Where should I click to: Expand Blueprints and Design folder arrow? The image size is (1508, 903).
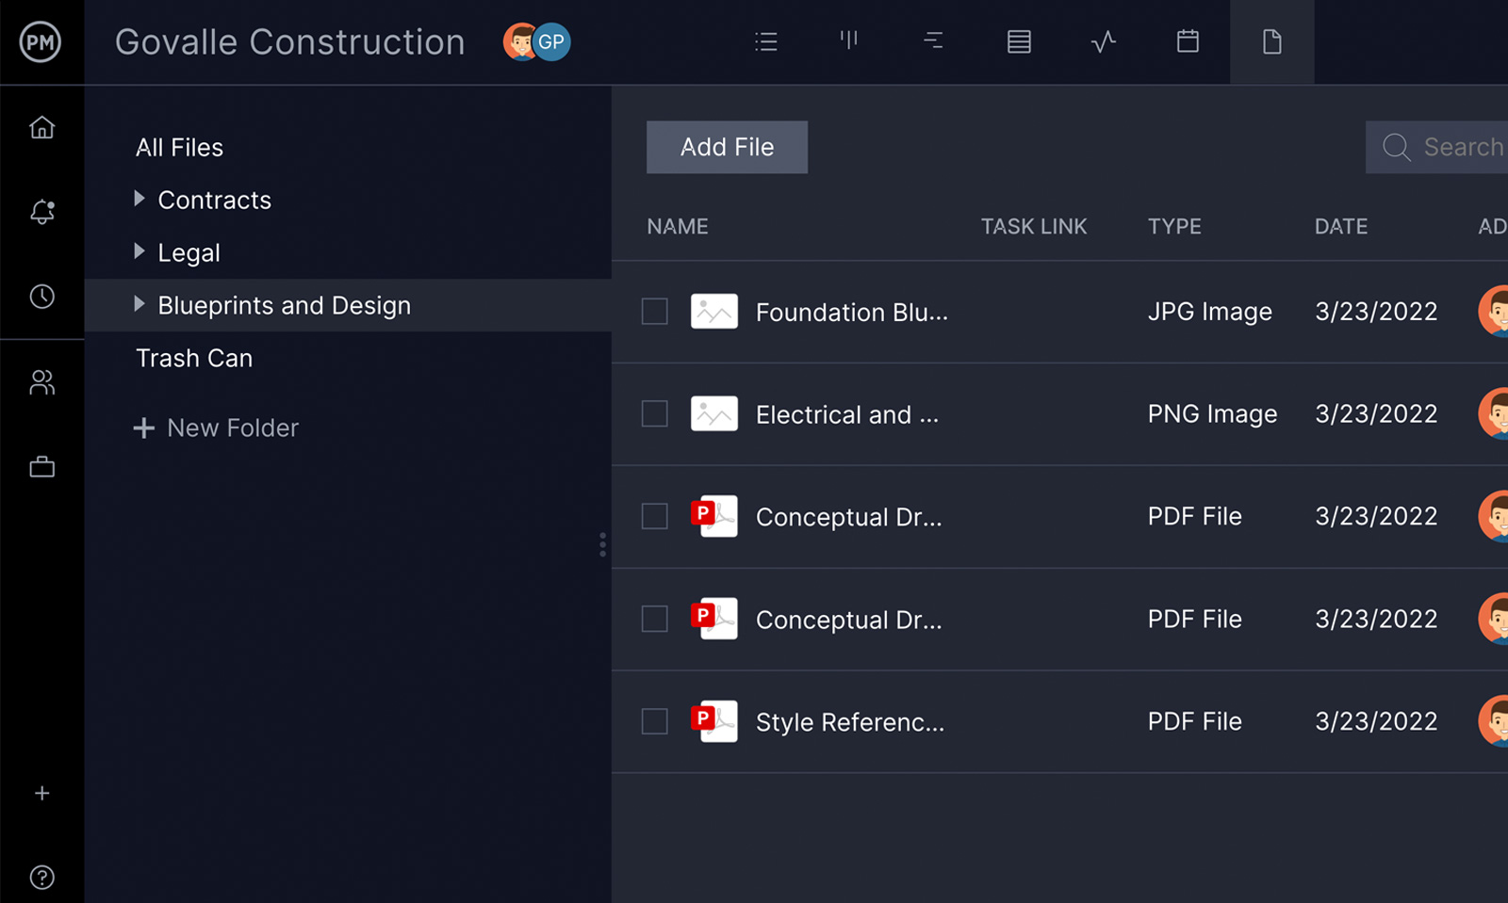coord(139,303)
